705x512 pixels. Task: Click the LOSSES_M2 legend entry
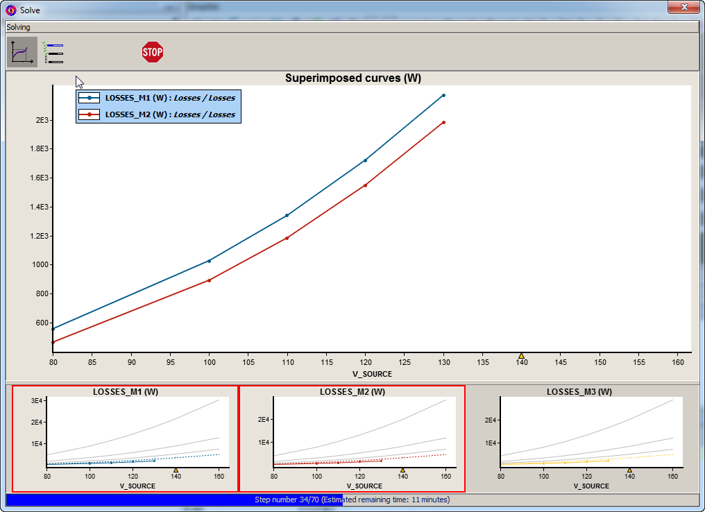pyautogui.click(x=158, y=114)
